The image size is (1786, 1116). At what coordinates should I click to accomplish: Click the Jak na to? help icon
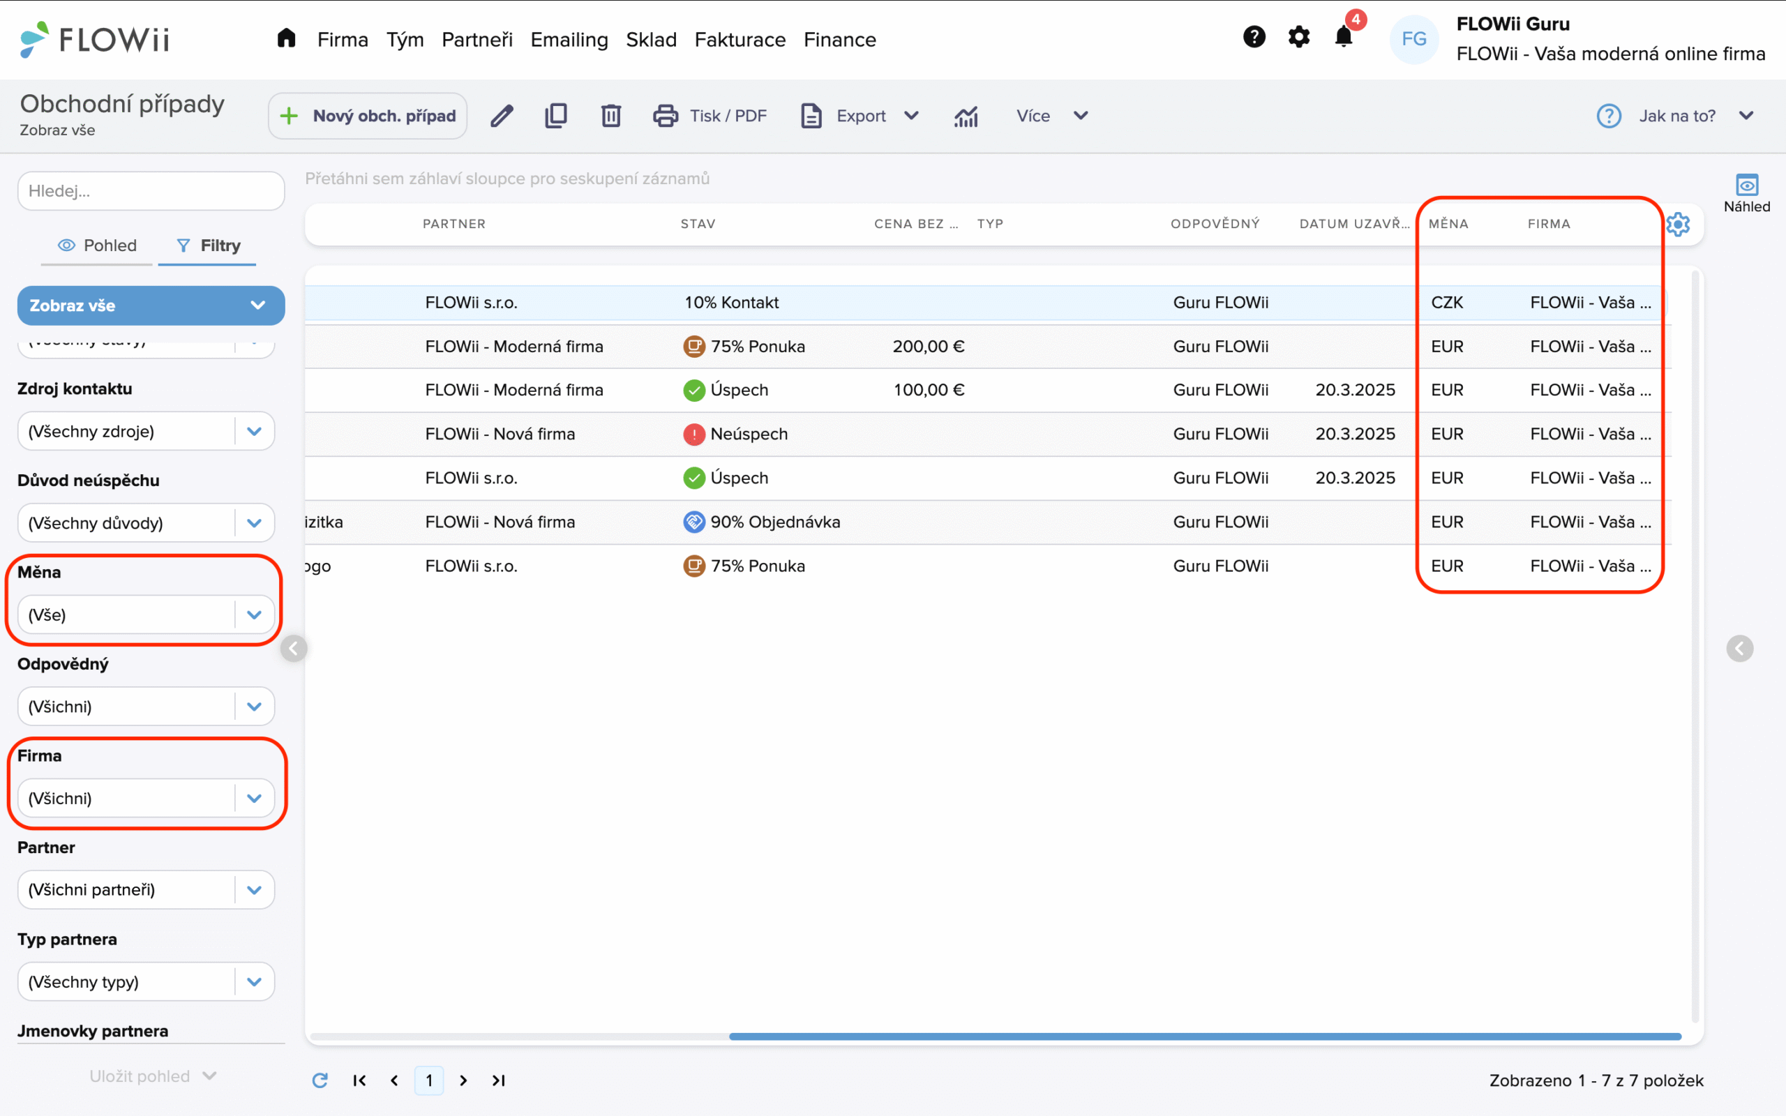tap(1608, 116)
